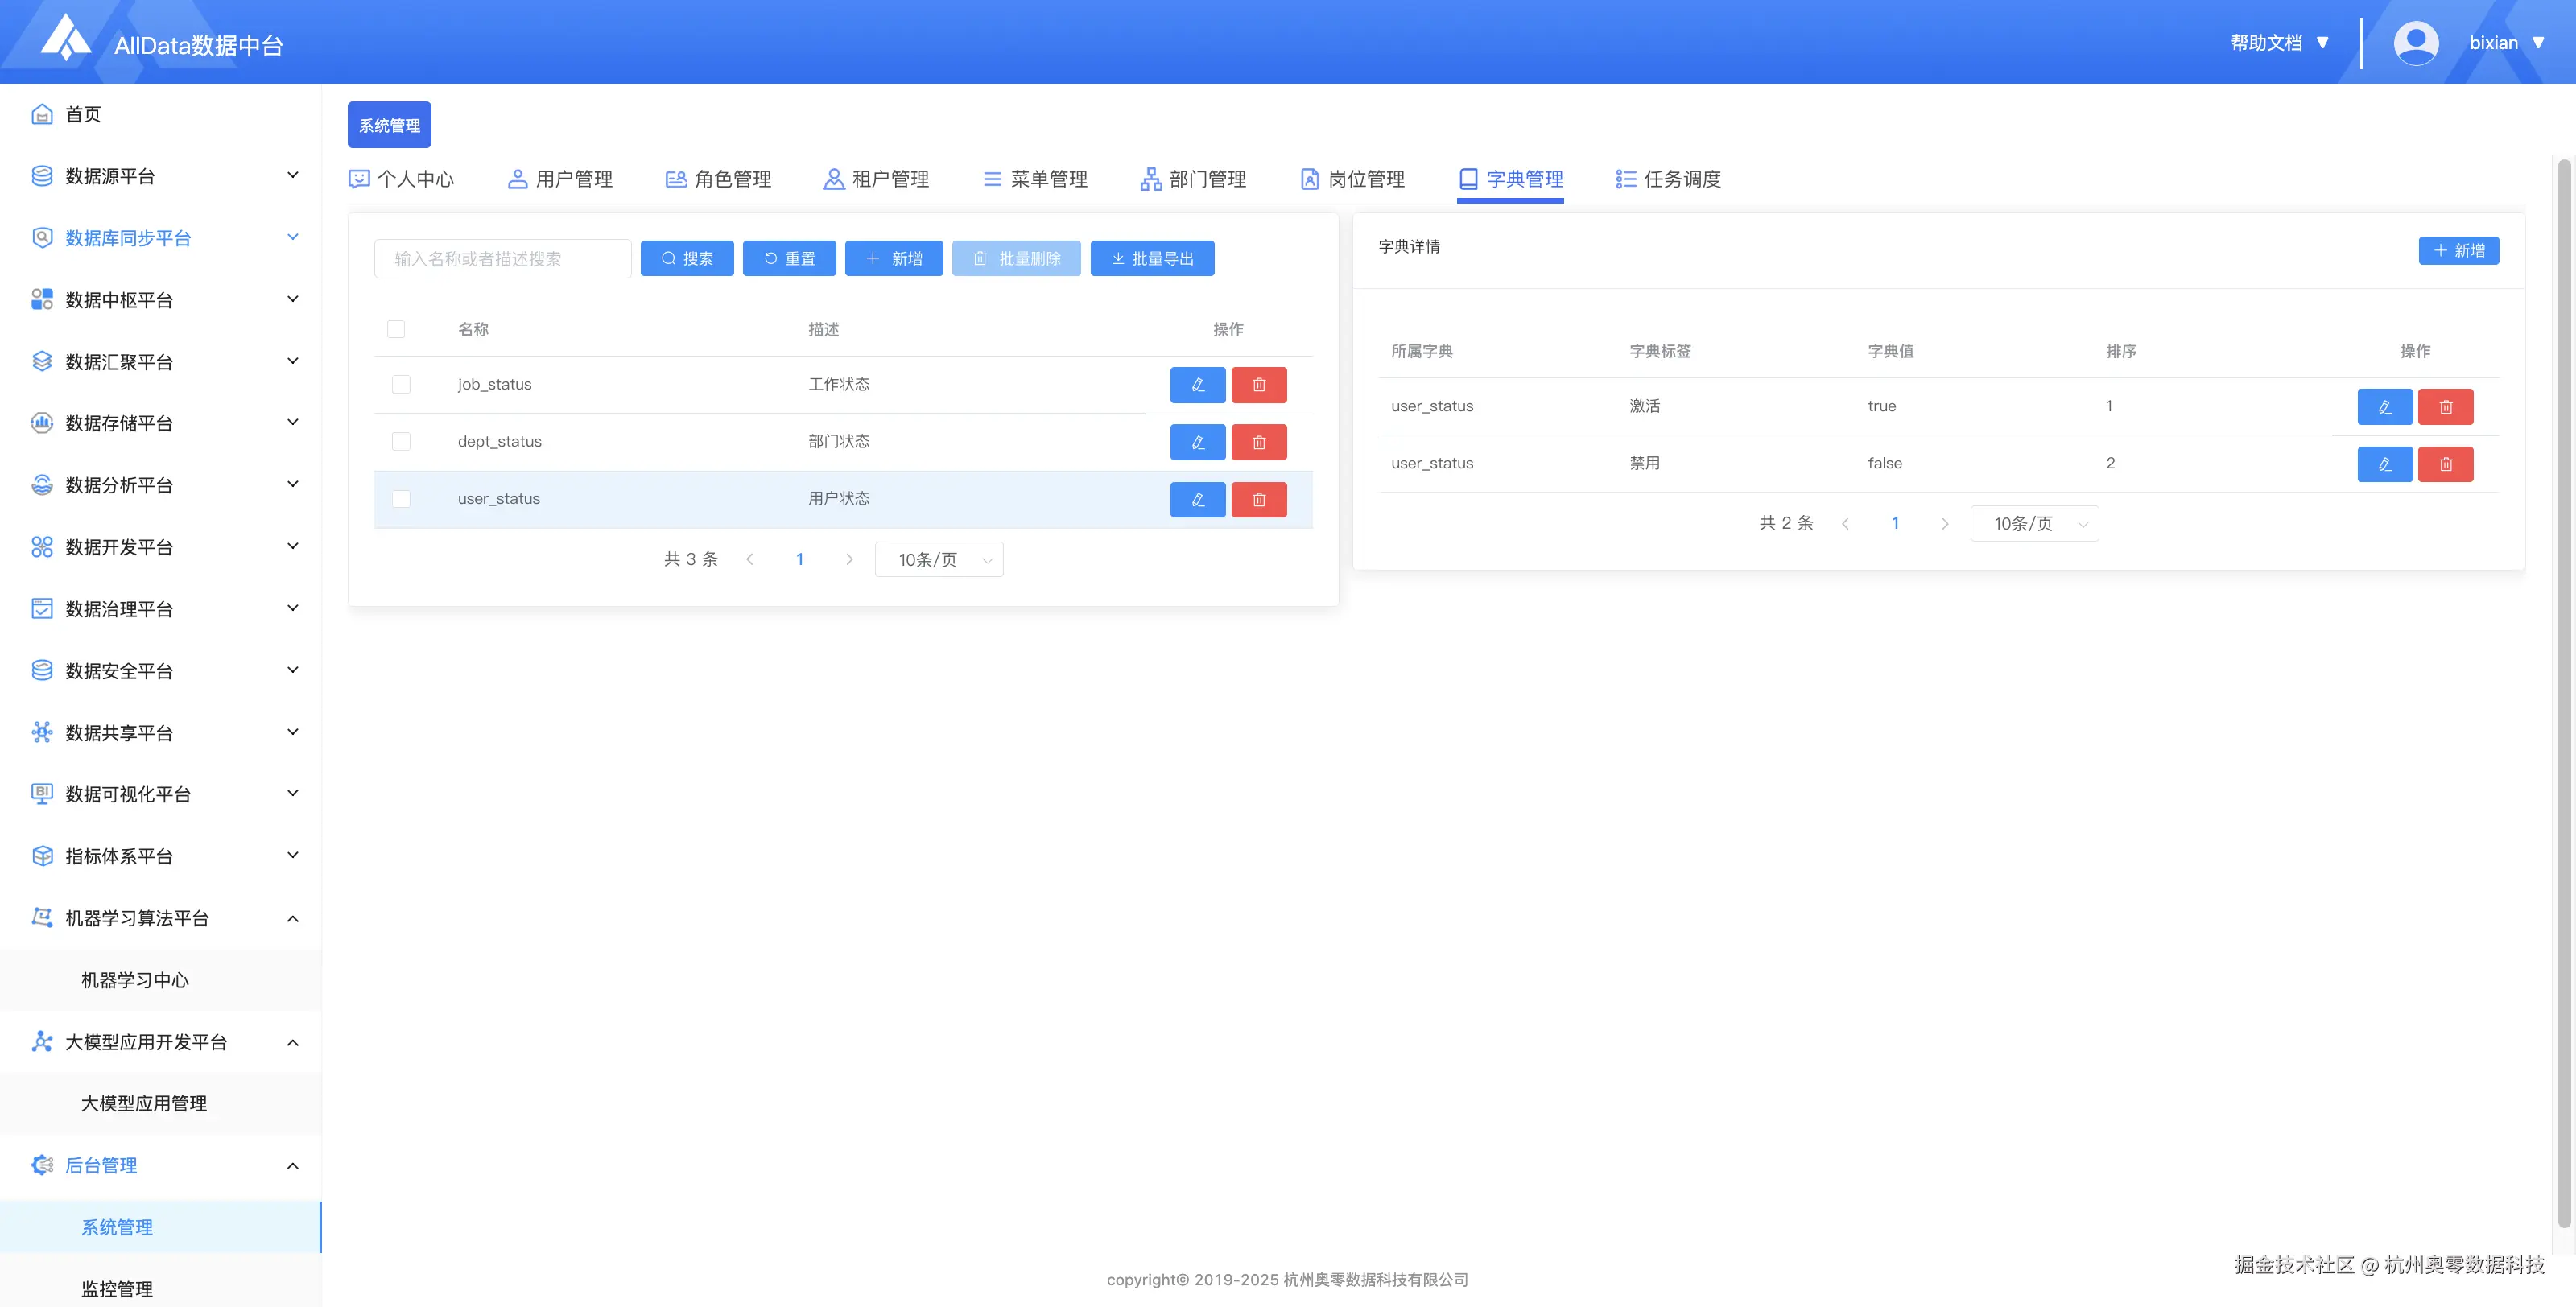Viewport: 2576px width, 1307px height.
Task: Click the user avatar icon in header
Action: pos(2415,43)
